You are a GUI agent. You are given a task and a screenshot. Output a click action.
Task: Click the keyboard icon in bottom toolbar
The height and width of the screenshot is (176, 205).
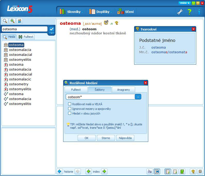[x=150, y=171]
